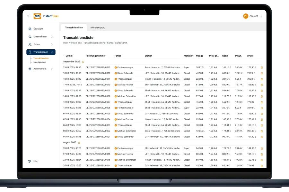Open receipt icon for invoice DE/25/972580531/0017
This screenshot has width=289, height=192.
pos(261,148)
